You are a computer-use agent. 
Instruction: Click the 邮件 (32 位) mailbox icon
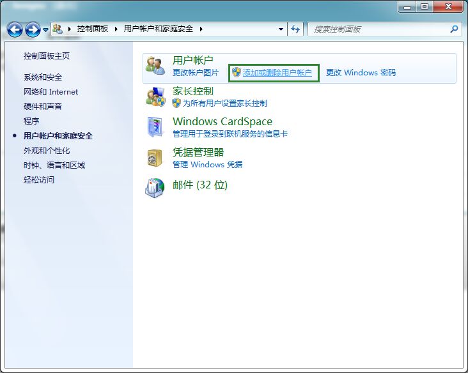click(155, 188)
